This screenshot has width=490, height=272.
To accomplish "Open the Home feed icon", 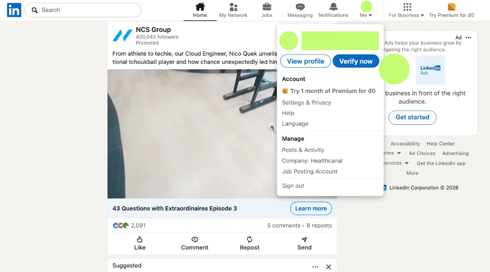I will point(199,7).
